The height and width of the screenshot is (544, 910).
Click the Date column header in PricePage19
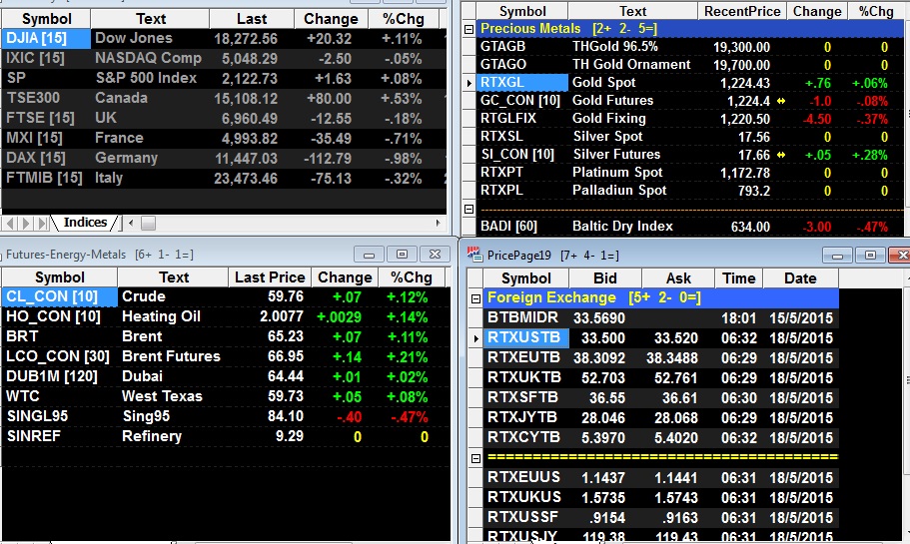coord(800,278)
